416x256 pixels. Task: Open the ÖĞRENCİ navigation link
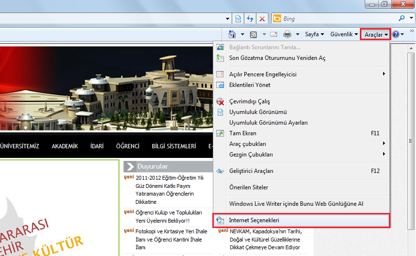click(128, 146)
